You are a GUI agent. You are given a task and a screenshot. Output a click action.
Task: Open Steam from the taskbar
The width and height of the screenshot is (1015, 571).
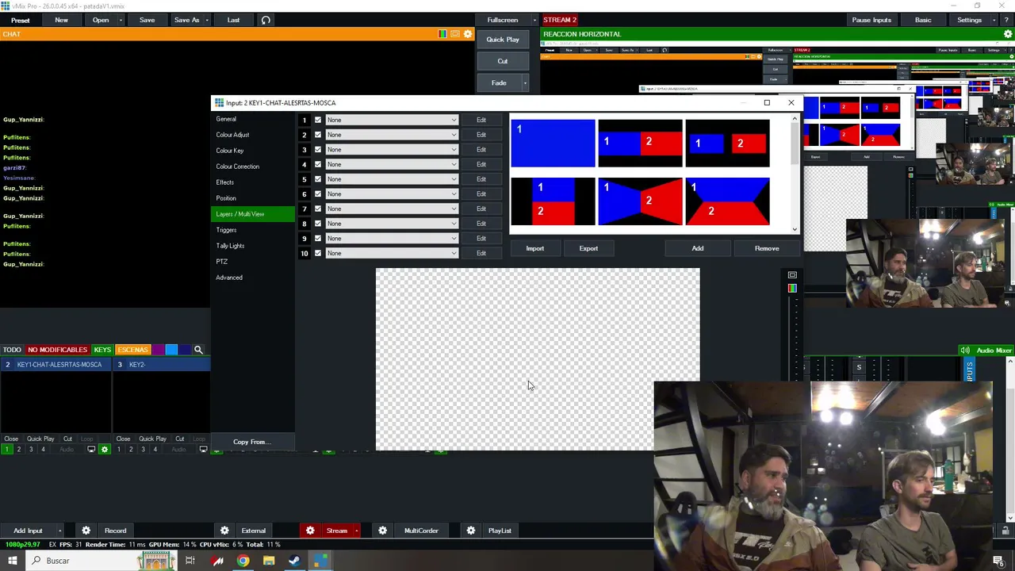(x=294, y=561)
